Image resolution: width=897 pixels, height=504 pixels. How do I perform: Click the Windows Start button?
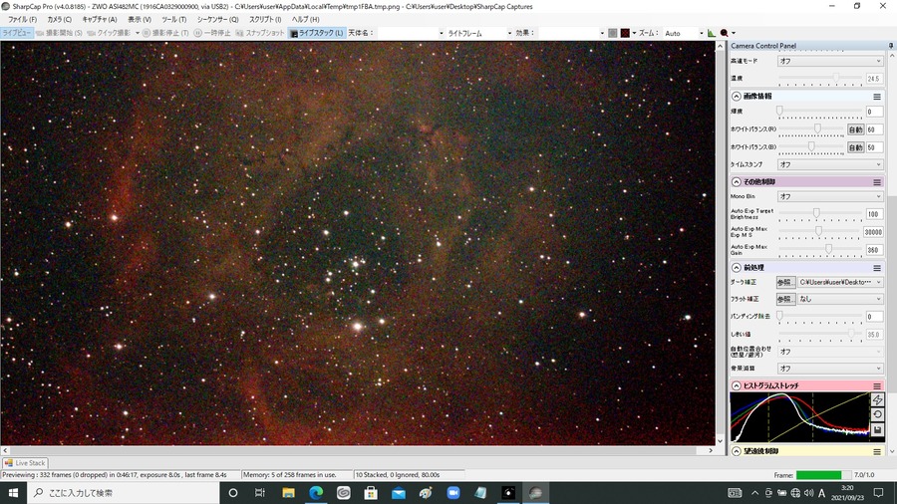pyautogui.click(x=13, y=493)
